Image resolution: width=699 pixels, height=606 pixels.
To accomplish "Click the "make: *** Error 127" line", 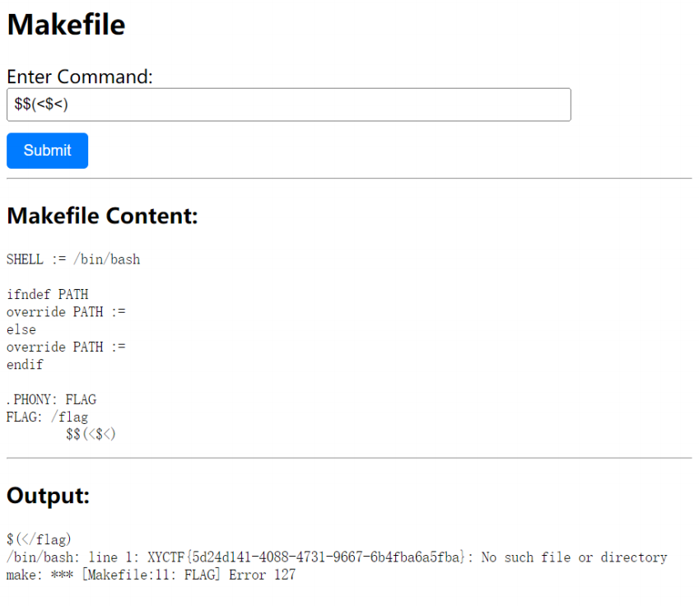I will click(151, 575).
